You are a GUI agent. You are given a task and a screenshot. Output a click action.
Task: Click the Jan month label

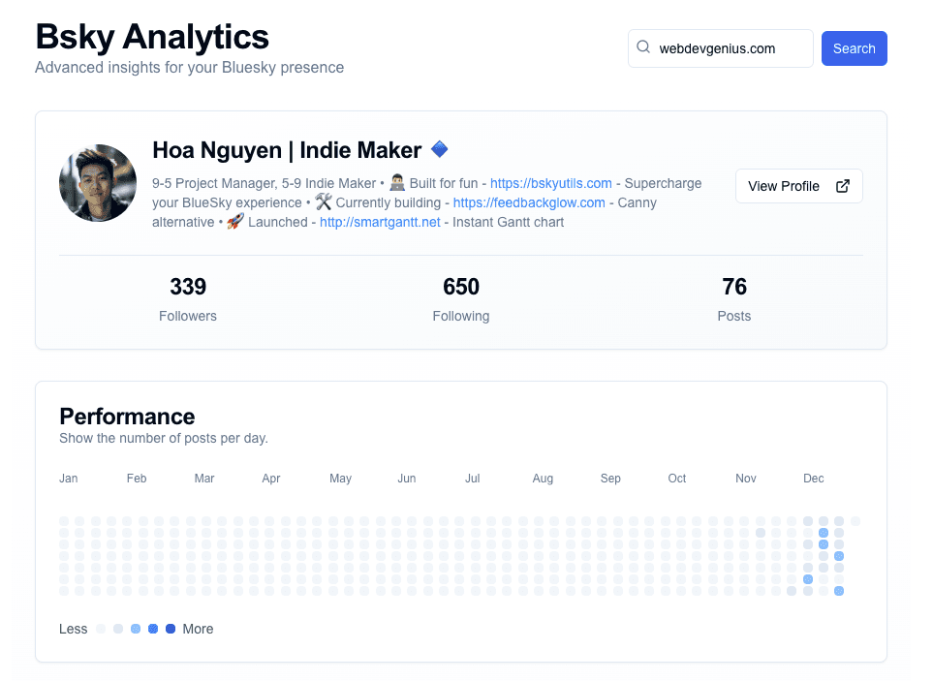(x=69, y=479)
